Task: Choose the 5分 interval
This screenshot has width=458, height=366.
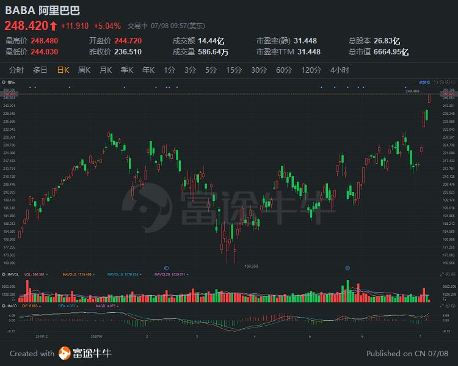Action: pos(211,70)
